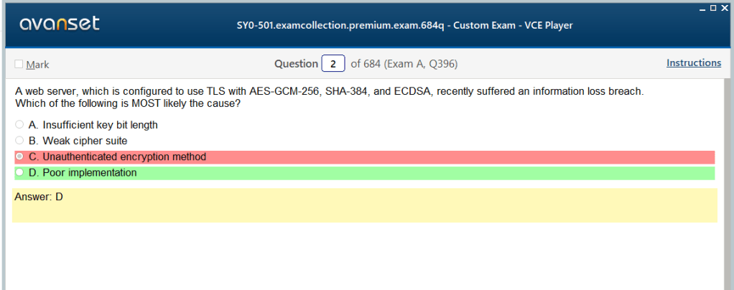
Task: Click the 'of 684 (Exam A, Q396)' text
Action: 404,64
